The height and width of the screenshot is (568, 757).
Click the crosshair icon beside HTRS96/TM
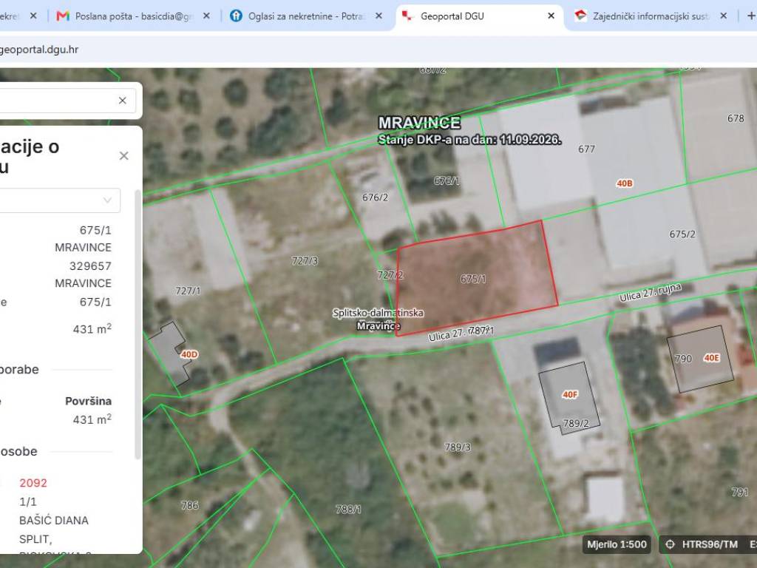(670, 544)
